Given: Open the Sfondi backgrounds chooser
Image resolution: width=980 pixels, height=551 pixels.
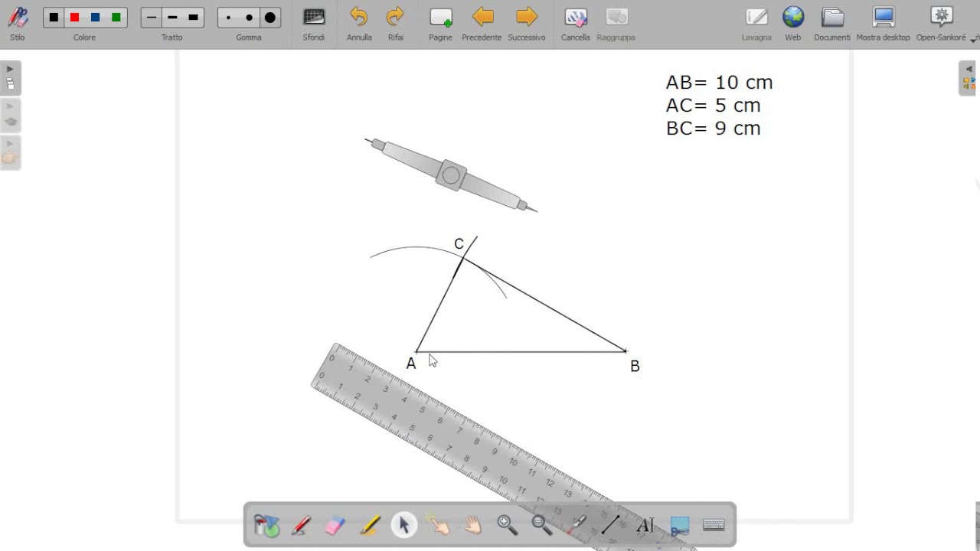Looking at the screenshot, I should tap(314, 24).
